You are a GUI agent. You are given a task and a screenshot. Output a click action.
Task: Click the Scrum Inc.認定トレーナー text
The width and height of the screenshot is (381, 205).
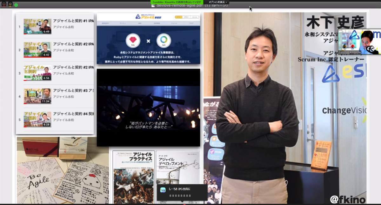(331, 59)
